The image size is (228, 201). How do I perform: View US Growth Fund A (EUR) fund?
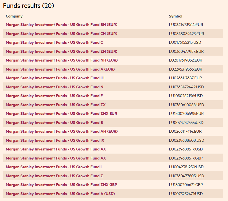coord(60,69)
